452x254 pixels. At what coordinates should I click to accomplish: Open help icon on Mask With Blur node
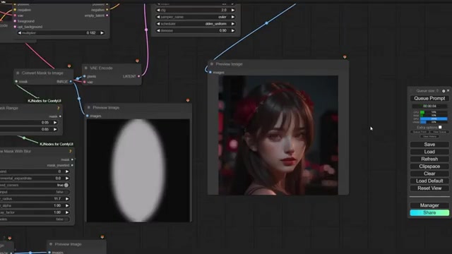pyautogui.click(x=71, y=151)
